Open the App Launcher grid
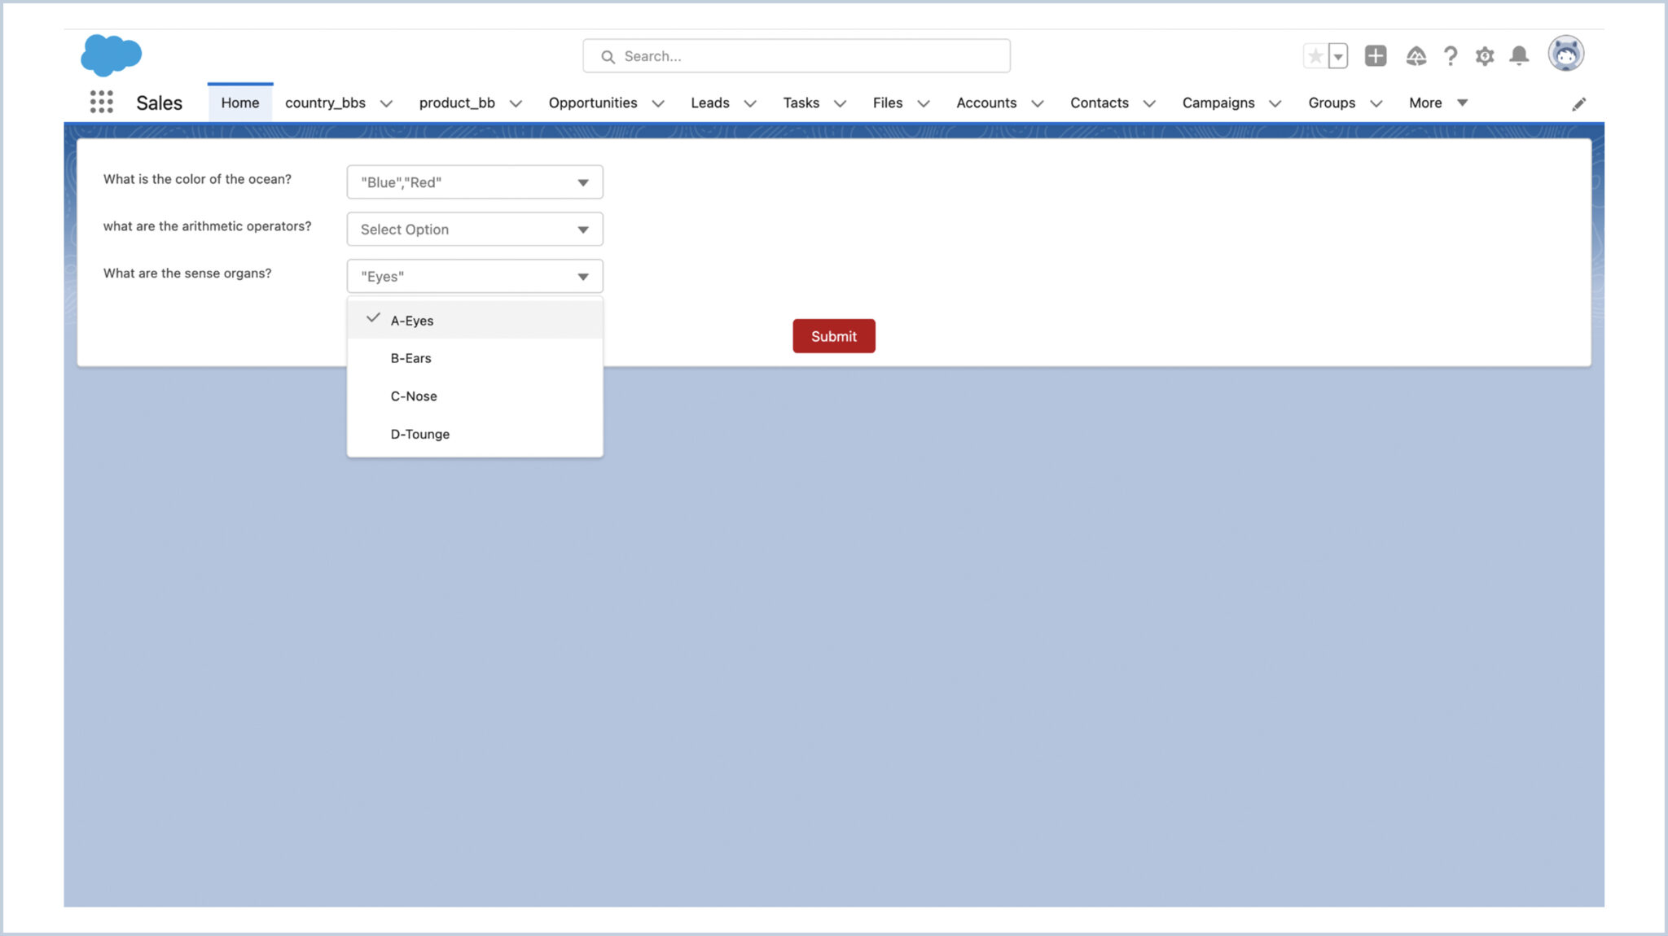The width and height of the screenshot is (1668, 936). [x=101, y=102]
